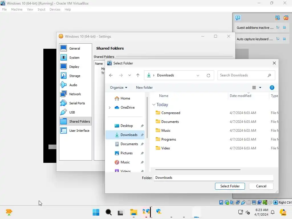This screenshot has height=219, width=292.
Task: Open the View menu
Action: click(30, 9)
